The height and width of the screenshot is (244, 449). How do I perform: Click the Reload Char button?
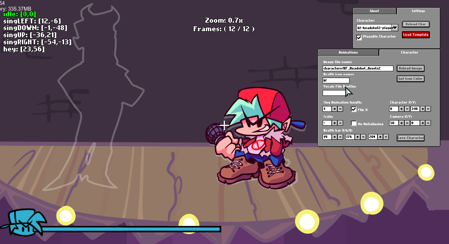click(x=416, y=24)
